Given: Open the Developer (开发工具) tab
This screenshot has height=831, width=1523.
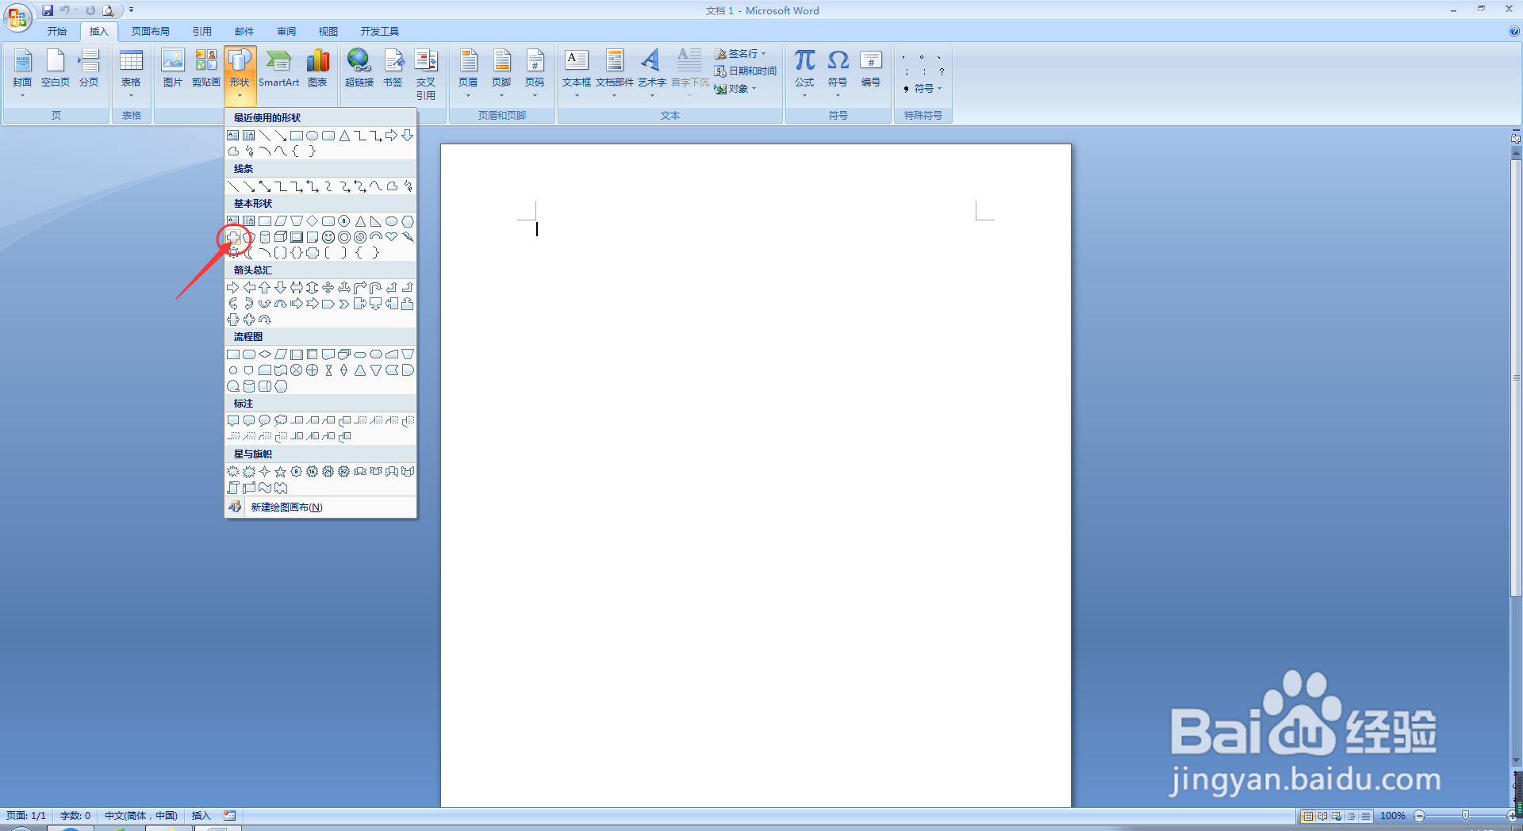Looking at the screenshot, I should 380,32.
